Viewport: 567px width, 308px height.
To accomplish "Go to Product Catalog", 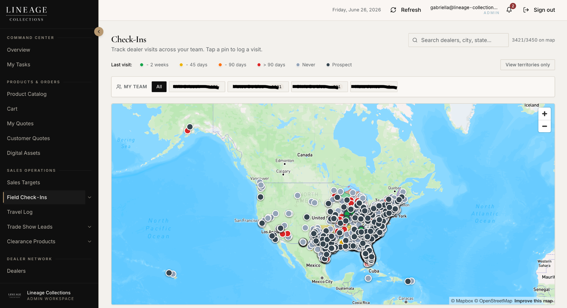I will [27, 94].
